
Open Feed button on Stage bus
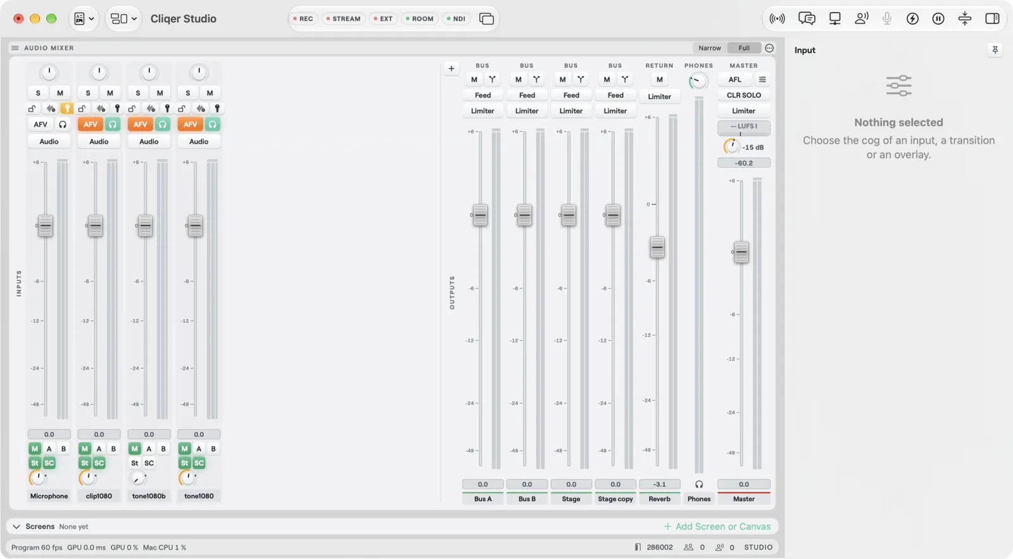coord(571,95)
